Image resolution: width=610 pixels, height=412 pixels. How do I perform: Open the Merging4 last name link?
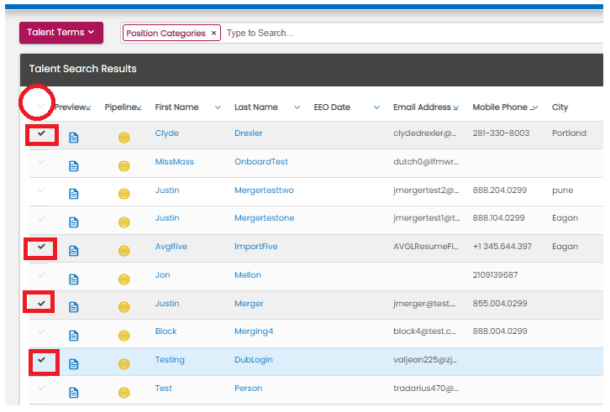pos(254,331)
